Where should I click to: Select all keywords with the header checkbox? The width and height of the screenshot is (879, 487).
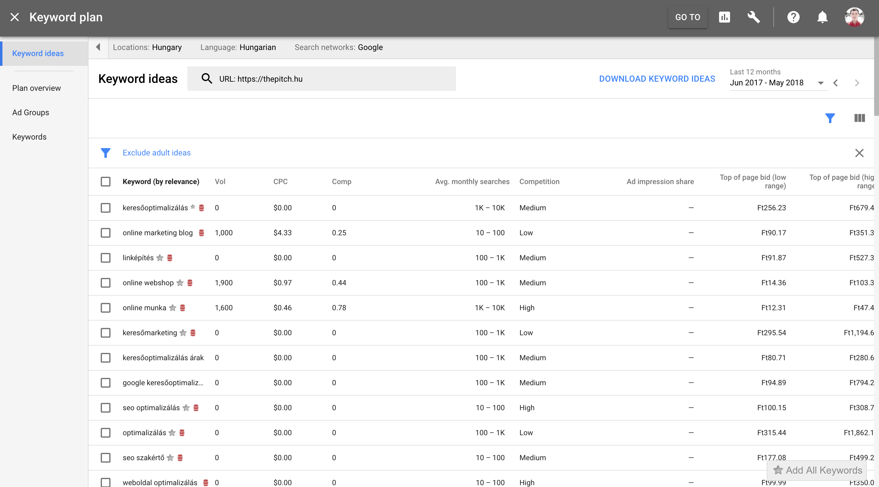(105, 182)
